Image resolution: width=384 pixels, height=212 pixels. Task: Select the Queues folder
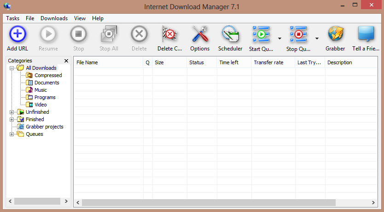pyautogui.click(x=30, y=134)
